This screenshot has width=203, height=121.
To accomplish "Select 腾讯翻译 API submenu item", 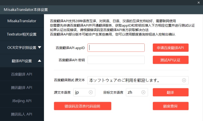I will click(22, 87).
